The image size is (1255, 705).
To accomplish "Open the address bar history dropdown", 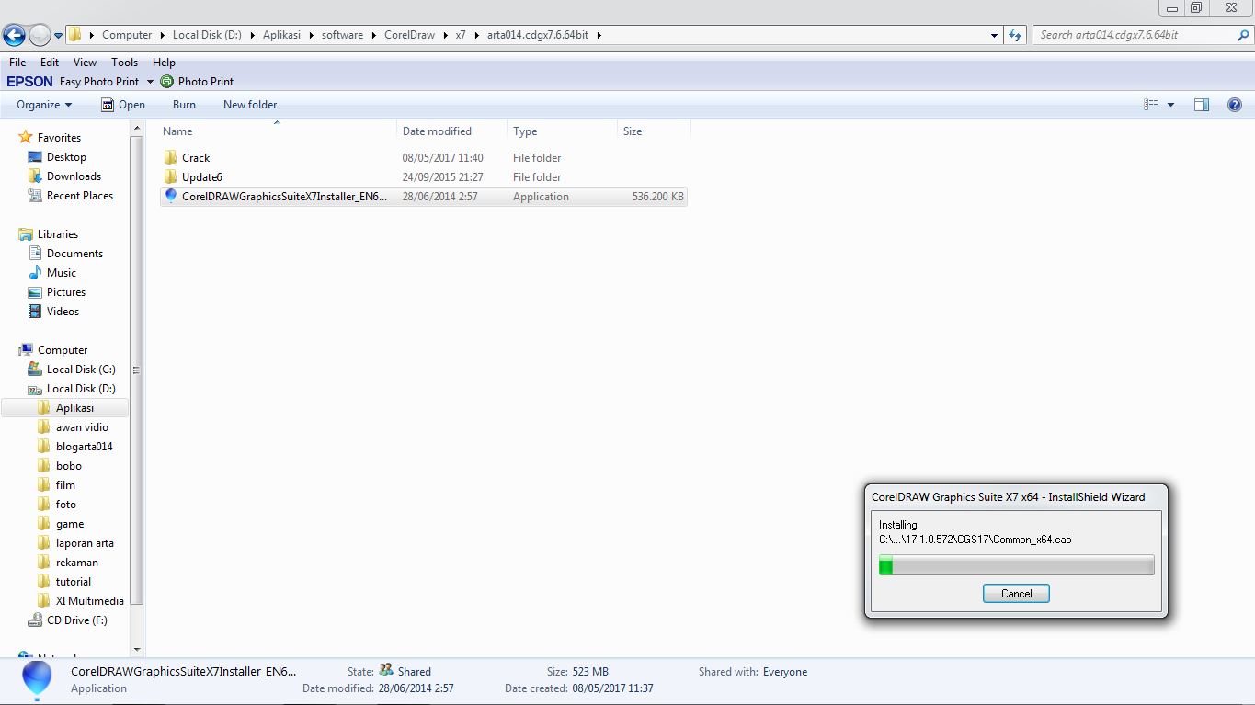I will click(x=995, y=35).
